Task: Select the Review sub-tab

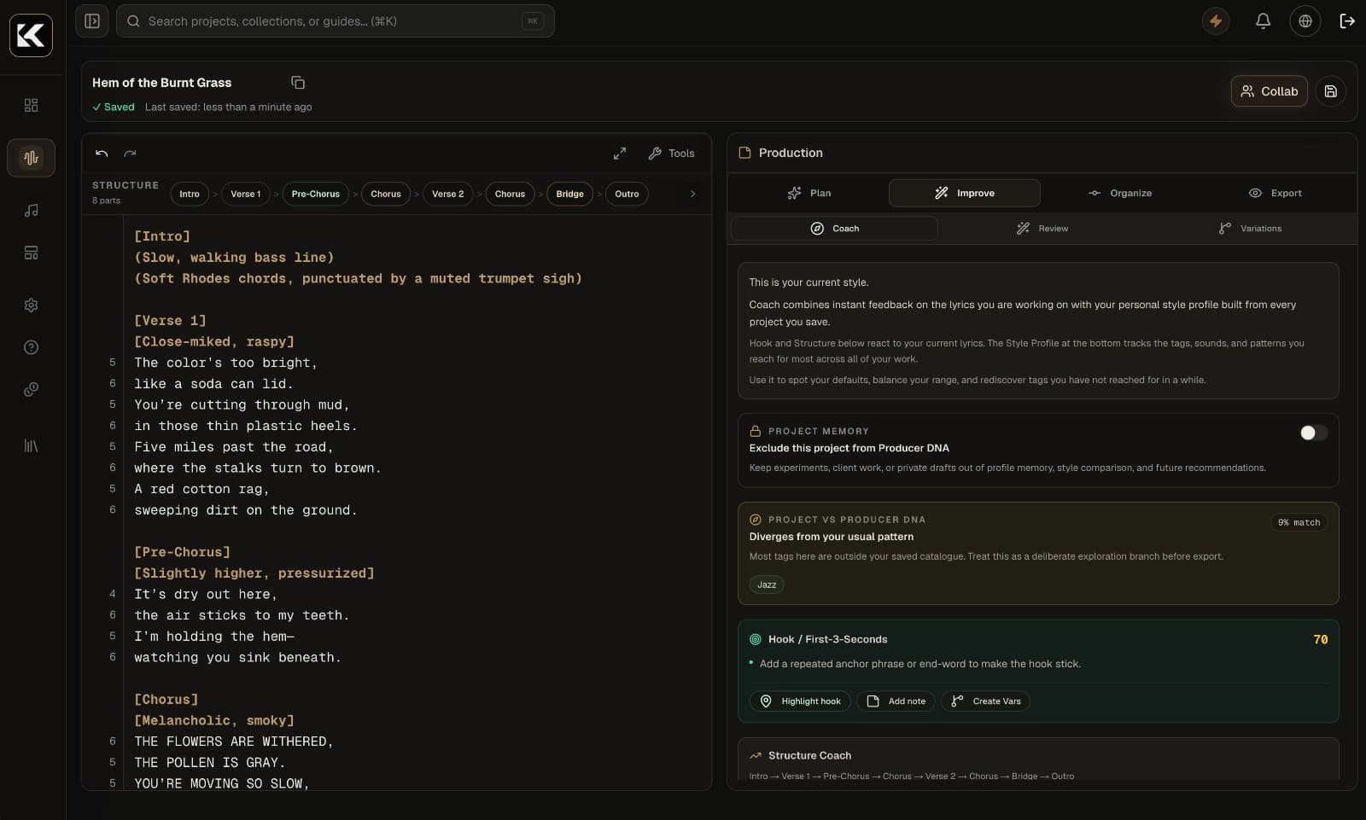Action: 1042,229
